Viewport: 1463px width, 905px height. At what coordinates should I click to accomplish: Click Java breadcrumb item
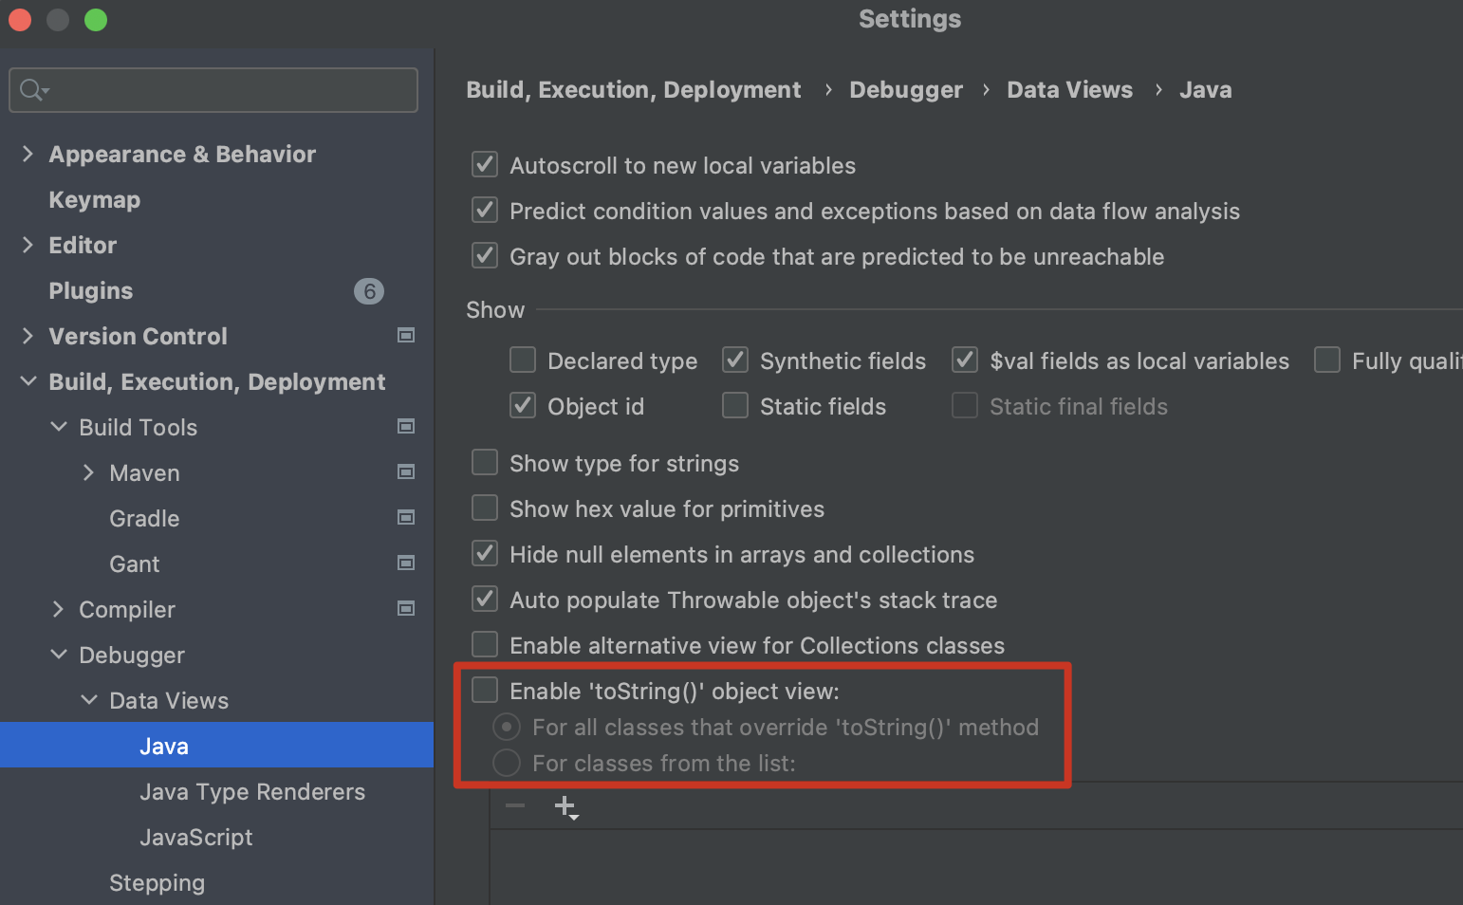pos(1206,90)
